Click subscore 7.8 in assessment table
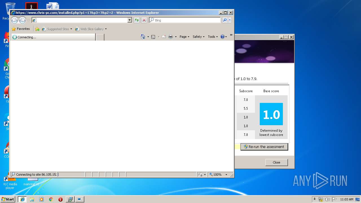361x203 pixels. tap(246, 134)
